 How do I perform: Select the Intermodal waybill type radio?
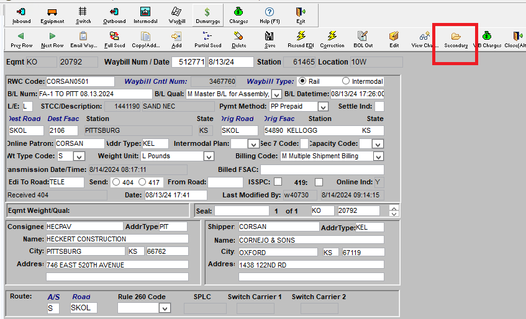click(x=346, y=81)
